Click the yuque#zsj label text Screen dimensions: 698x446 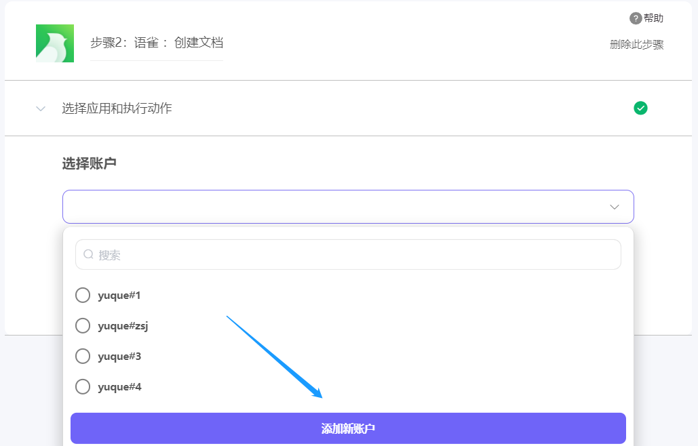tap(123, 326)
